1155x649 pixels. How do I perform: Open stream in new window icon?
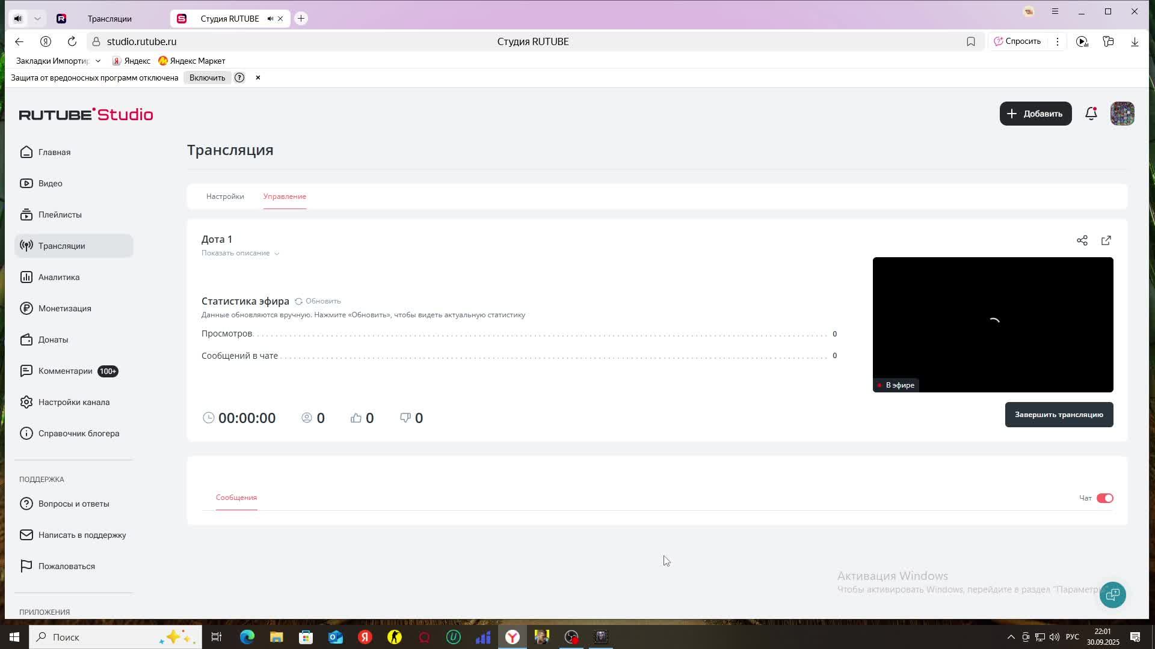click(x=1106, y=240)
